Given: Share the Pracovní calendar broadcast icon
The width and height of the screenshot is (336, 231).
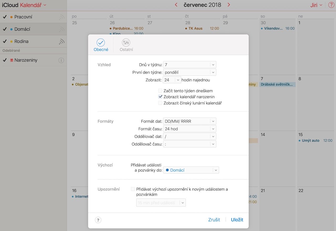Looking at the screenshot, I should pos(62,17).
